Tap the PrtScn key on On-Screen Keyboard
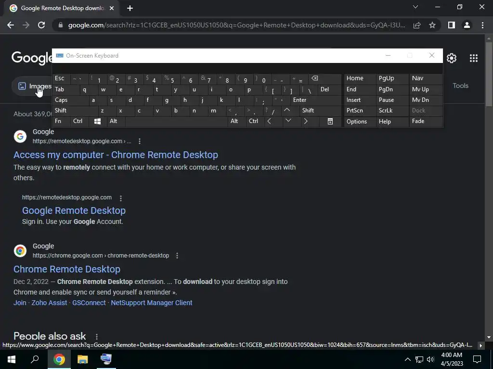 click(x=360, y=111)
